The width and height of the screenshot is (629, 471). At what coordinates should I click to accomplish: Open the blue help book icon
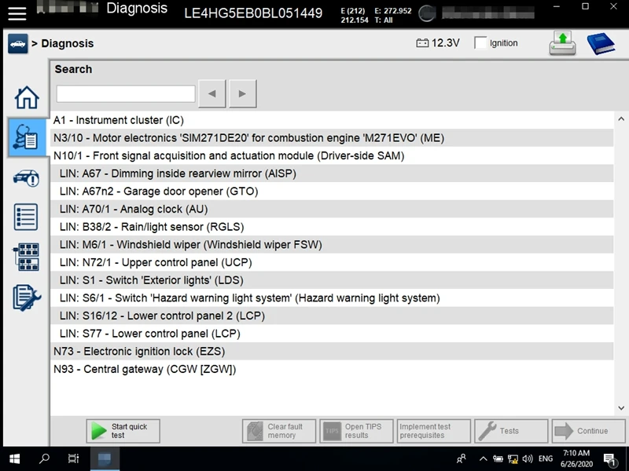coord(601,44)
